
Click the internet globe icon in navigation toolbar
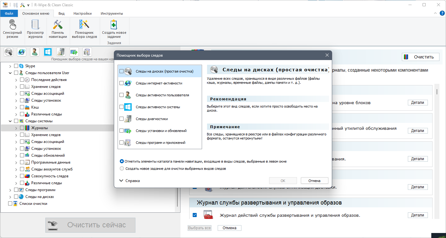click(22, 52)
